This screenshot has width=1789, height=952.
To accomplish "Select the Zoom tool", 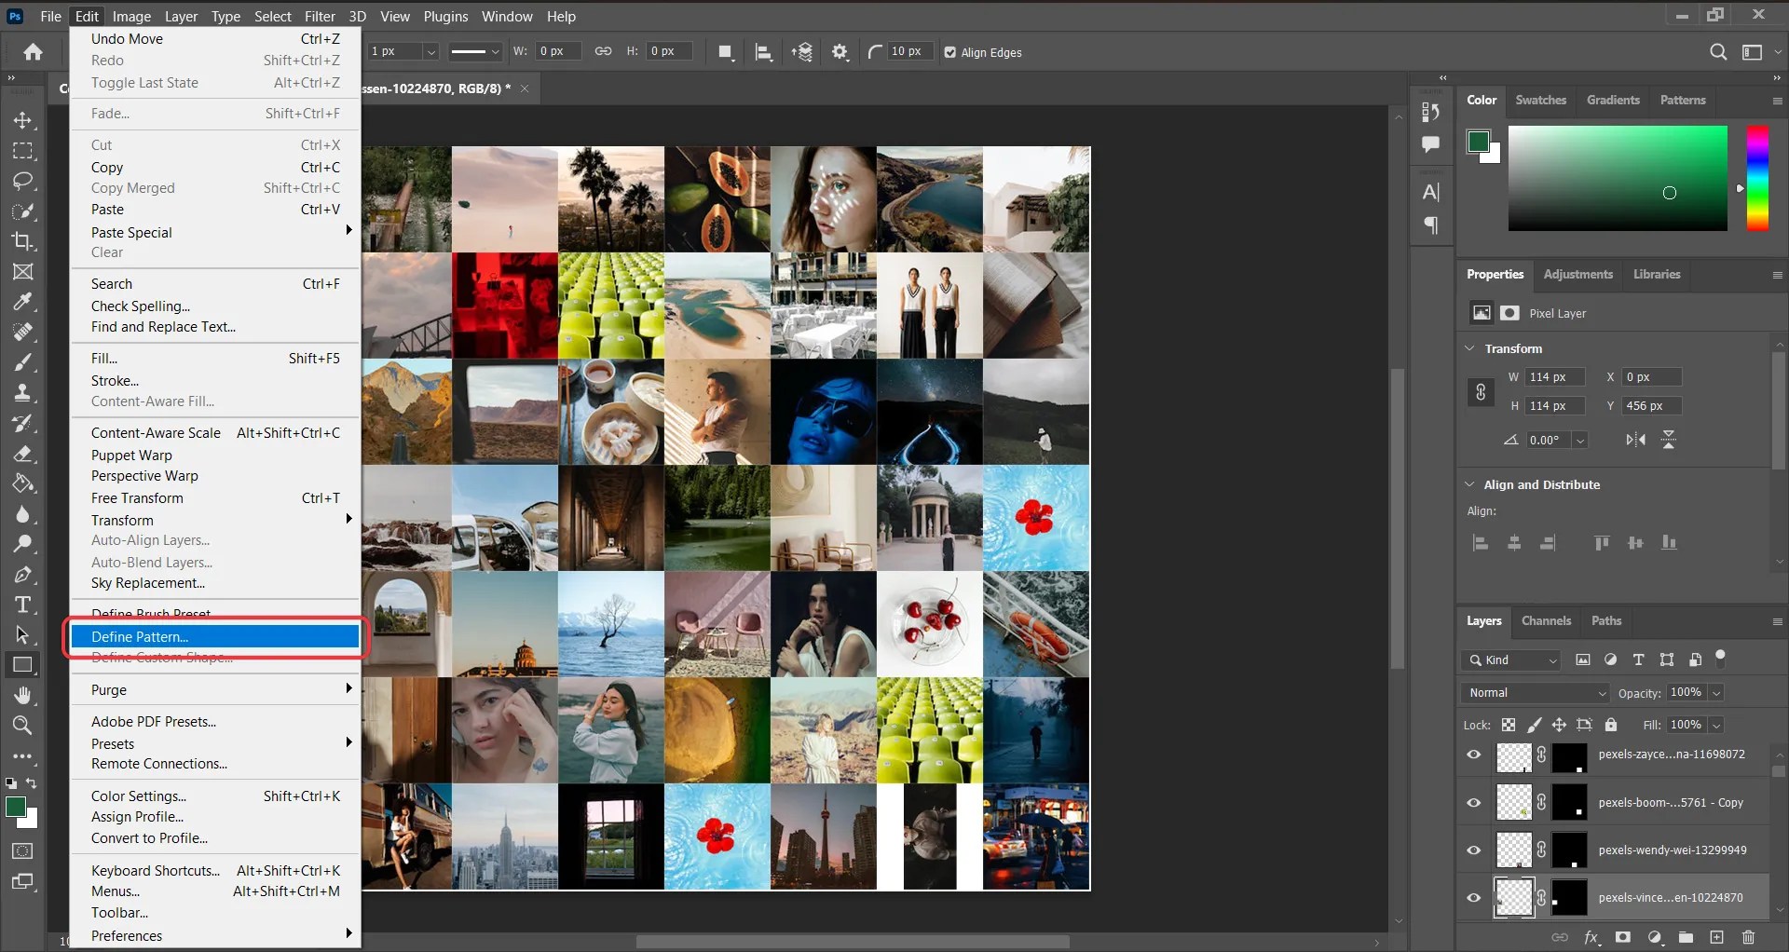I will pyautogui.click(x=23, y=726).
